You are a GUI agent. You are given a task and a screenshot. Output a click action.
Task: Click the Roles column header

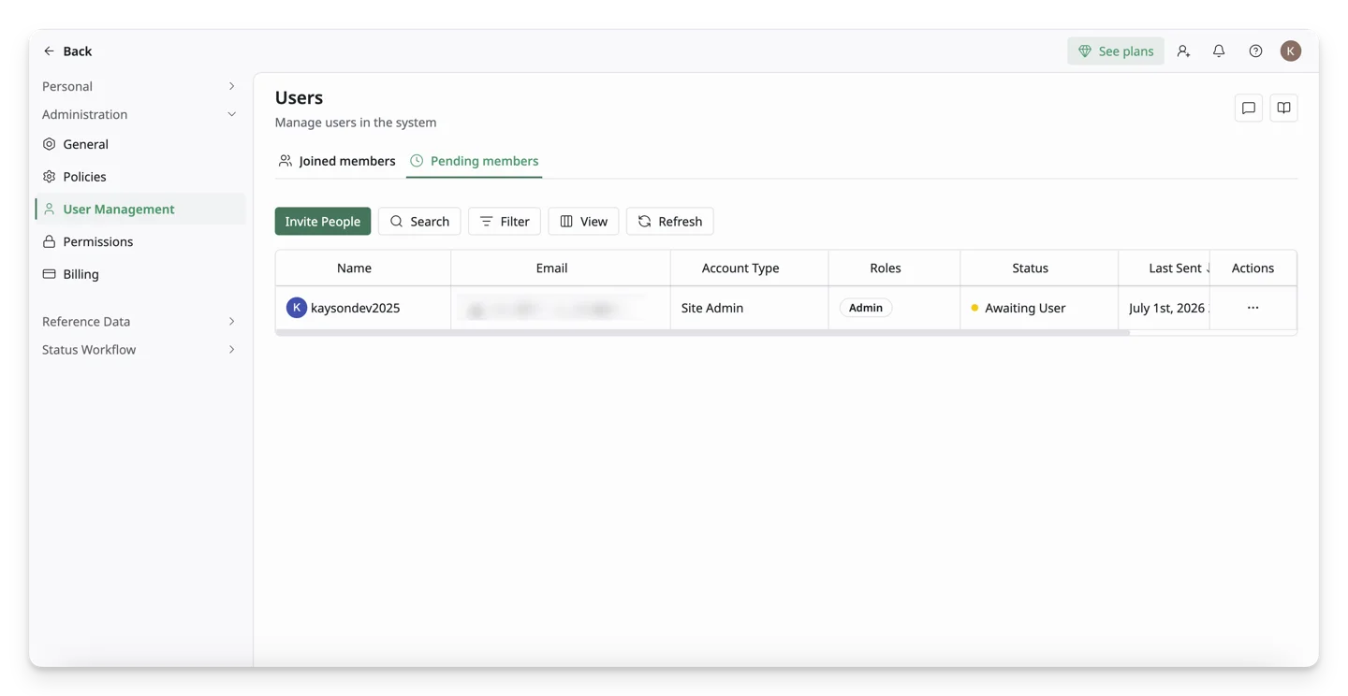[x=894, y=268]
